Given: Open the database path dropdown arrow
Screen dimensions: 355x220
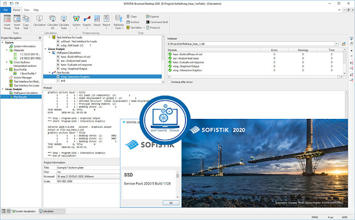Looking at the screenshot, I should pyautogui.click(x=337, y=44).
